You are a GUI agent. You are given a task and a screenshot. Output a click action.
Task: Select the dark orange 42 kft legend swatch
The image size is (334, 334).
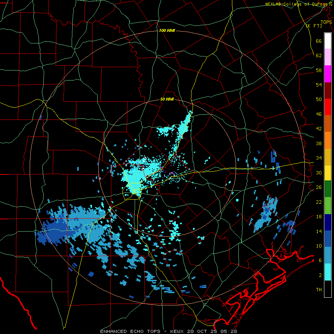[x=328, y=124]
